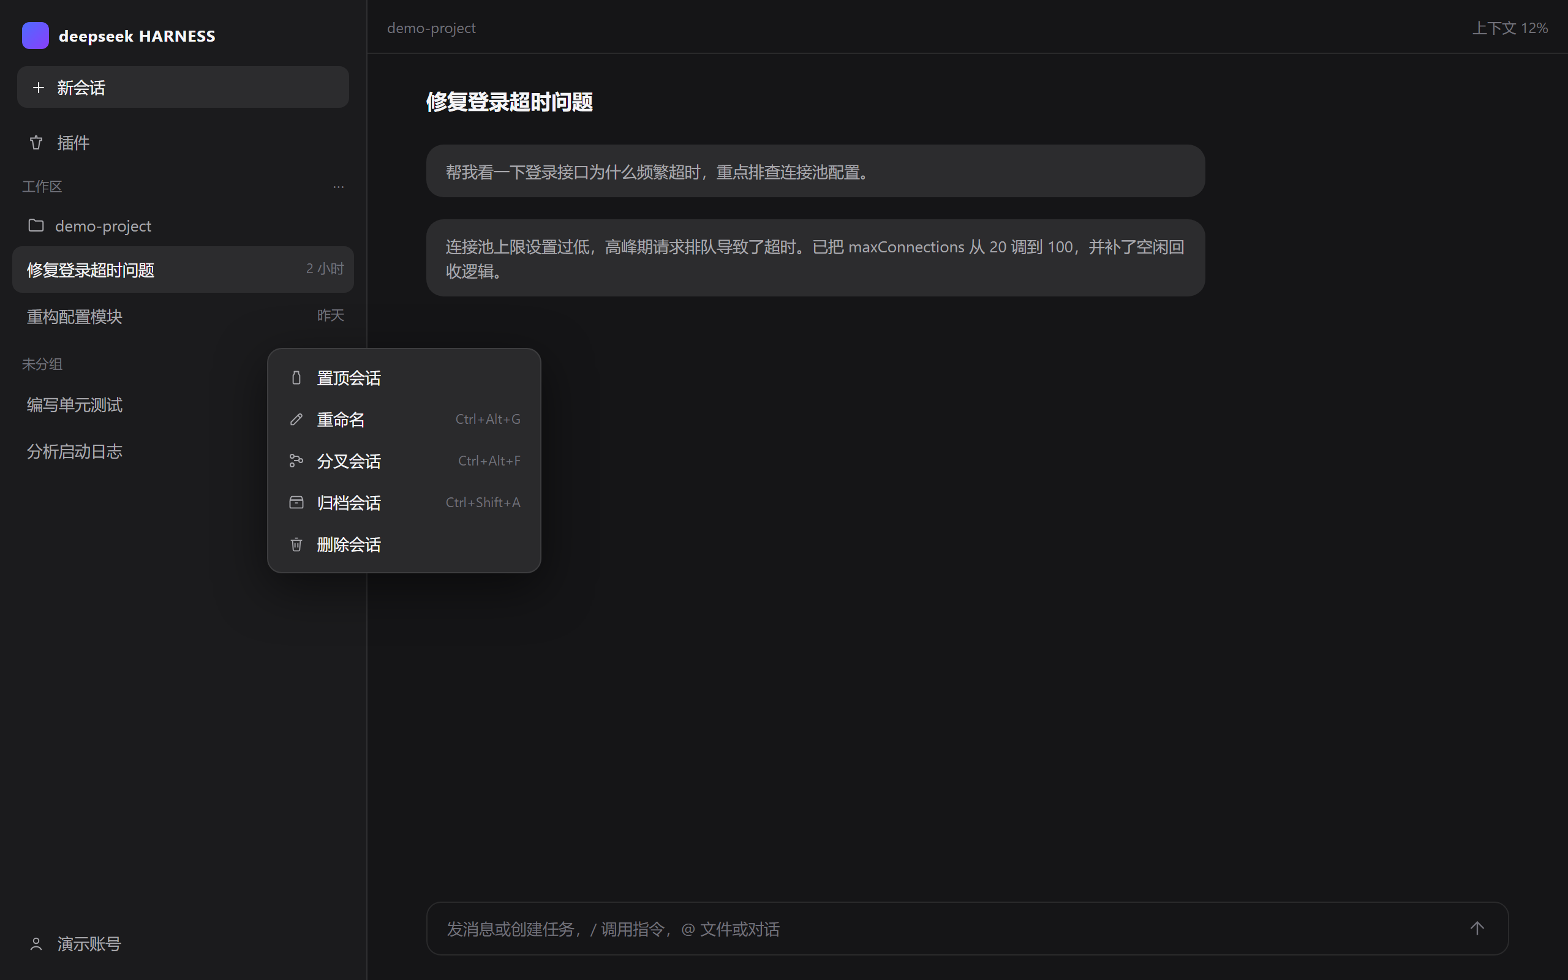Start a new conversation with 新会话 button

tap(183, 87)
